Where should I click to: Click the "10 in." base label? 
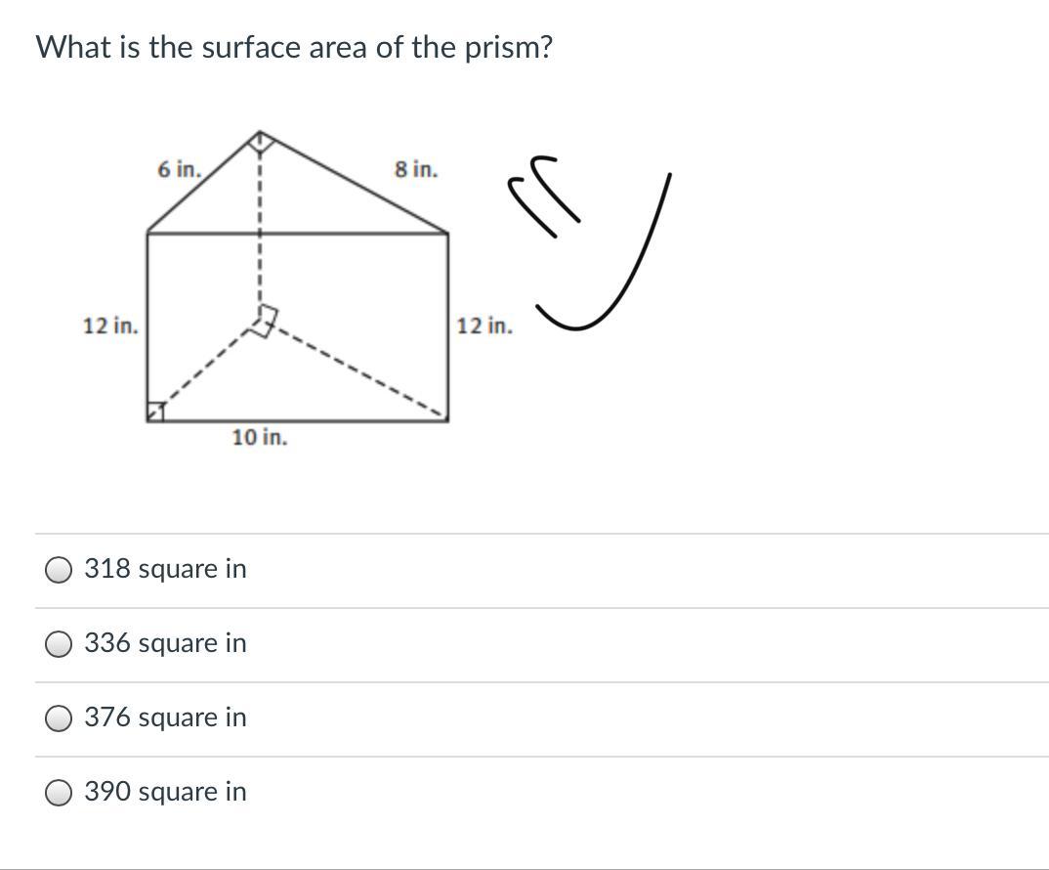coord(260,437)
